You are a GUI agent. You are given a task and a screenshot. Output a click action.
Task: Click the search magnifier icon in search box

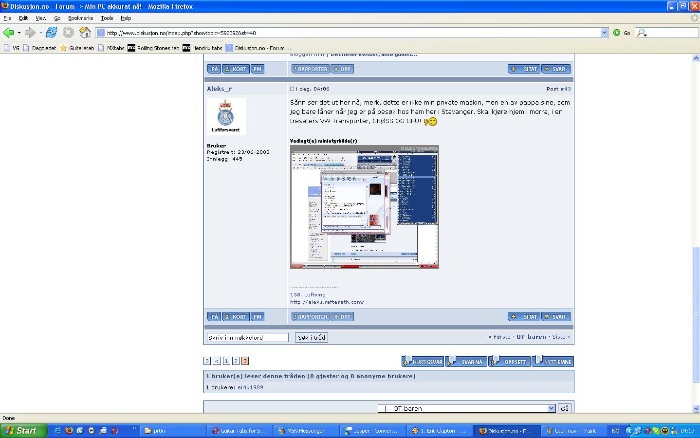point(641,33)
